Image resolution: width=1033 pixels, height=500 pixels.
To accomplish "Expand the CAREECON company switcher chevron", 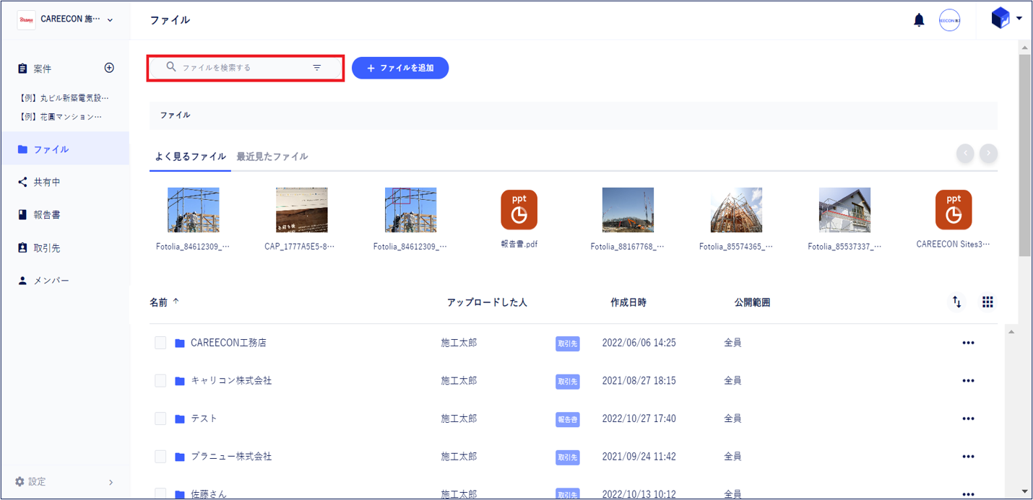I will (111, 20).
